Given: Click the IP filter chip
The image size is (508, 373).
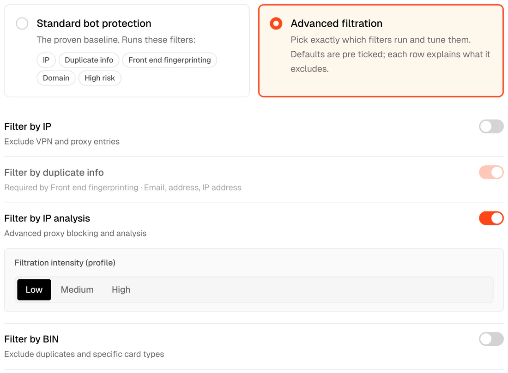Looking at the screenshot, I should tap(46, 60).
